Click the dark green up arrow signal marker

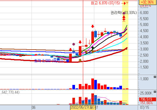tap(93, 48)
